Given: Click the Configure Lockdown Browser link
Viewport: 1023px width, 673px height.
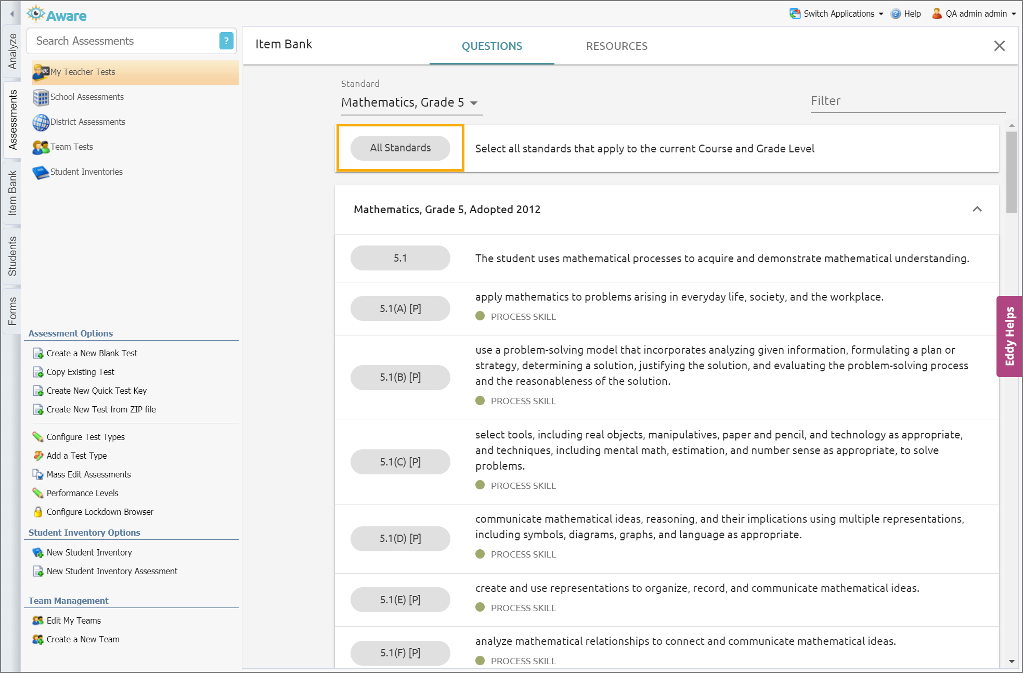Looking at the screenshot, I should click(x=100, y=512).
